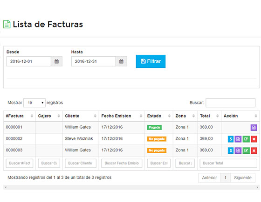This screenshot has width=261, height=202.
Task: Sort table by Fecha Emision column
Action: click(122, 116)
